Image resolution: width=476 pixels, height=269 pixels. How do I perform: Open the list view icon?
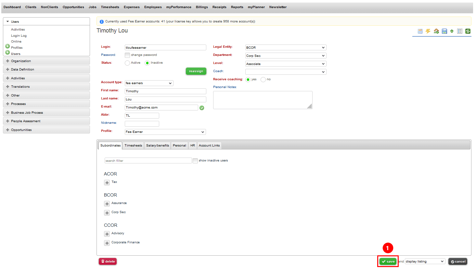(460, 31)
